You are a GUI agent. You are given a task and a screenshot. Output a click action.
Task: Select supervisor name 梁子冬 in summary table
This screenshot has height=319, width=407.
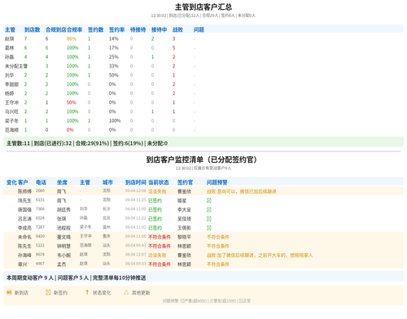(11, 120)
